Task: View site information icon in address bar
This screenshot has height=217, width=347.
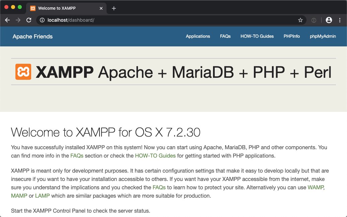Action: tap(42, 20)
